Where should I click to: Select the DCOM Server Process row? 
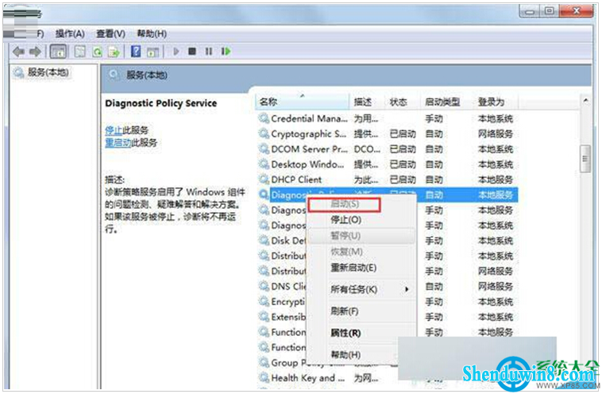pyautogui.click(x=387, y=149)
